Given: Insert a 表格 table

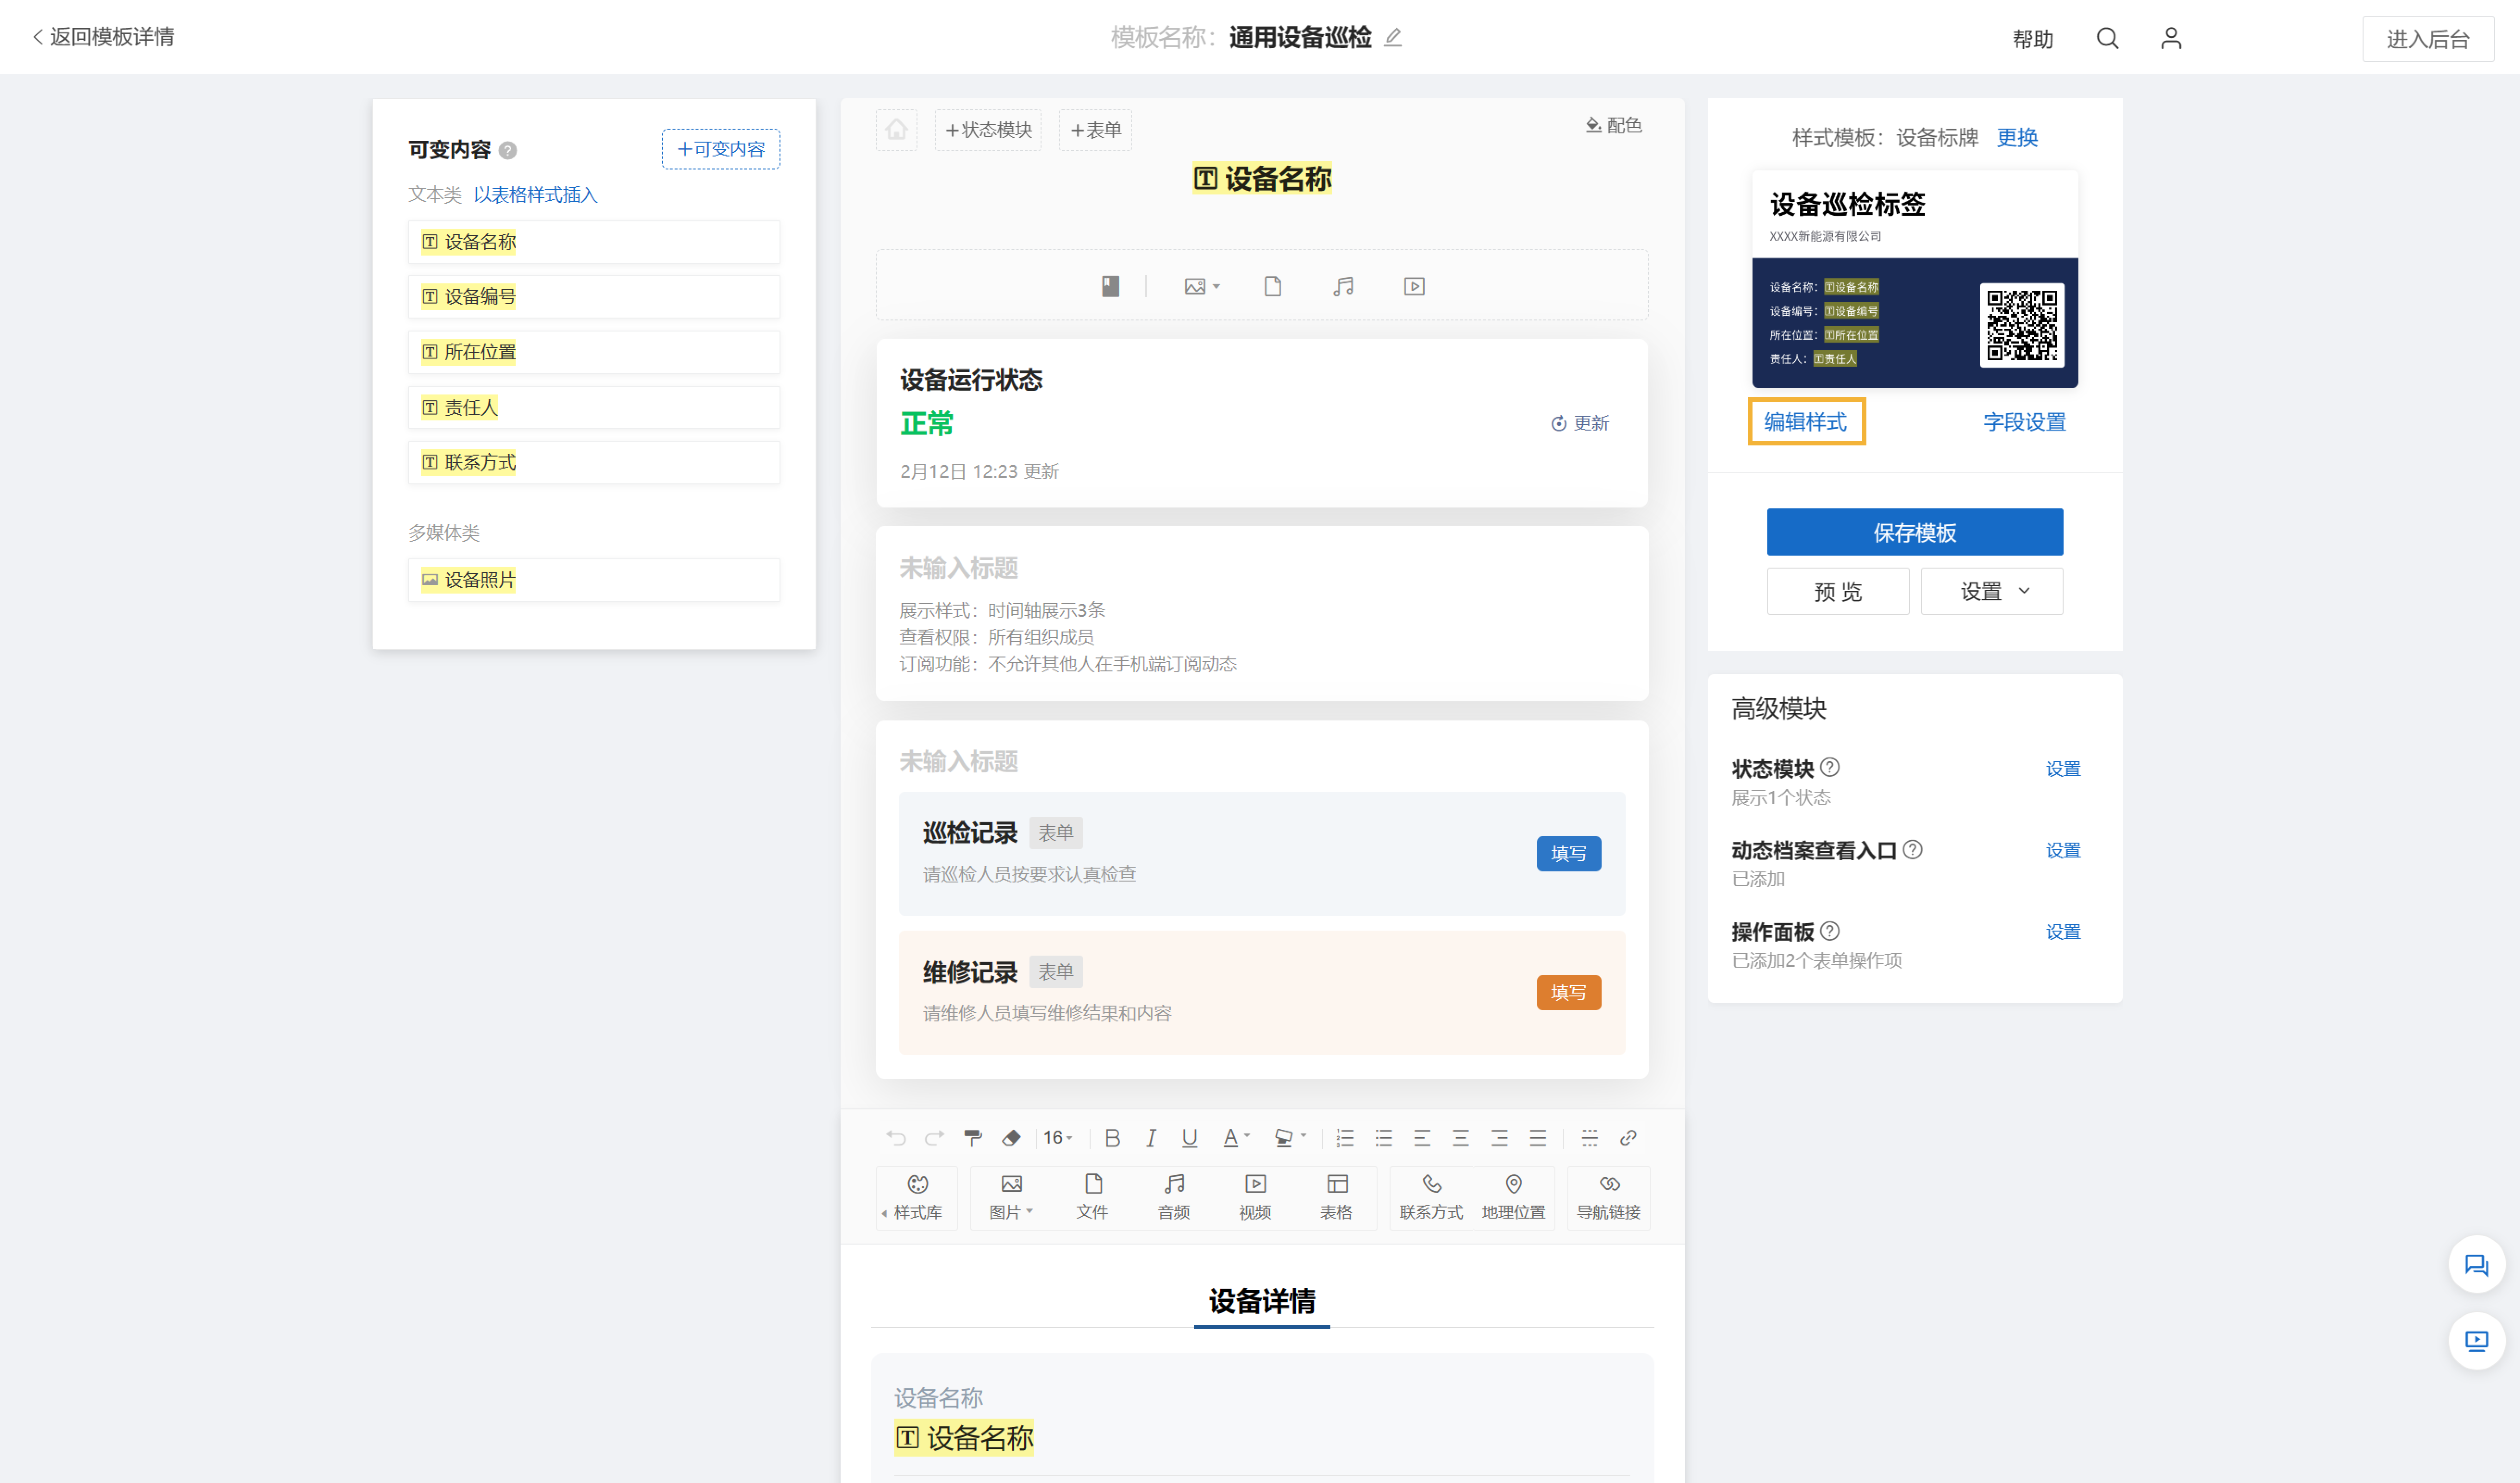Looking at the screenshot, I should (x=1336, y=1197).
